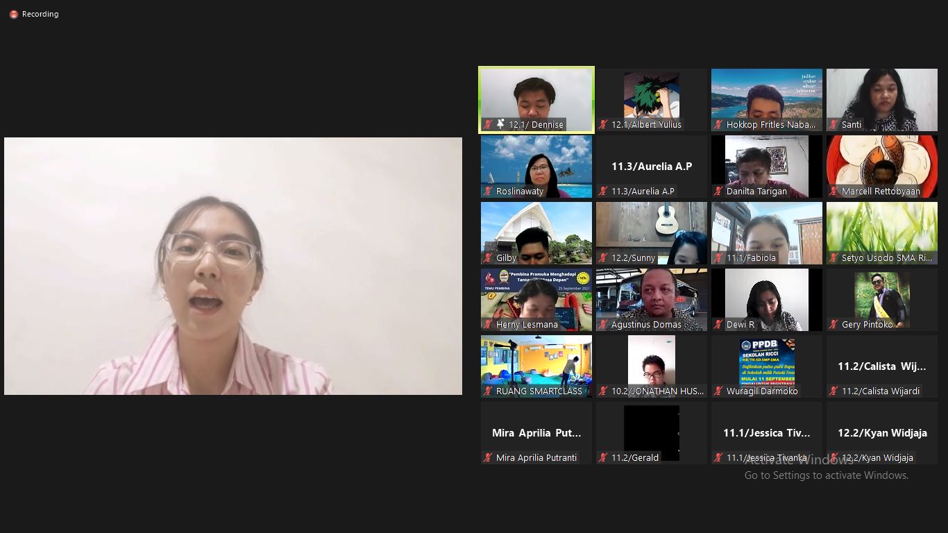Click the muted mic icon for Gilby
Image resolution: width=948 pixels, height=533 pixels.
[488, 258]
